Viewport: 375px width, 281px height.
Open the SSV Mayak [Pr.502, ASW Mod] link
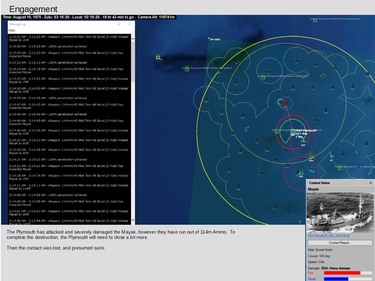[329, 236]
